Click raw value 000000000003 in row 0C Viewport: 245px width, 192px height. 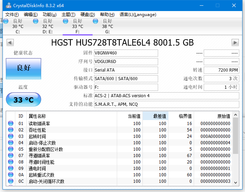pyautogui.click(x=215, y=181)
